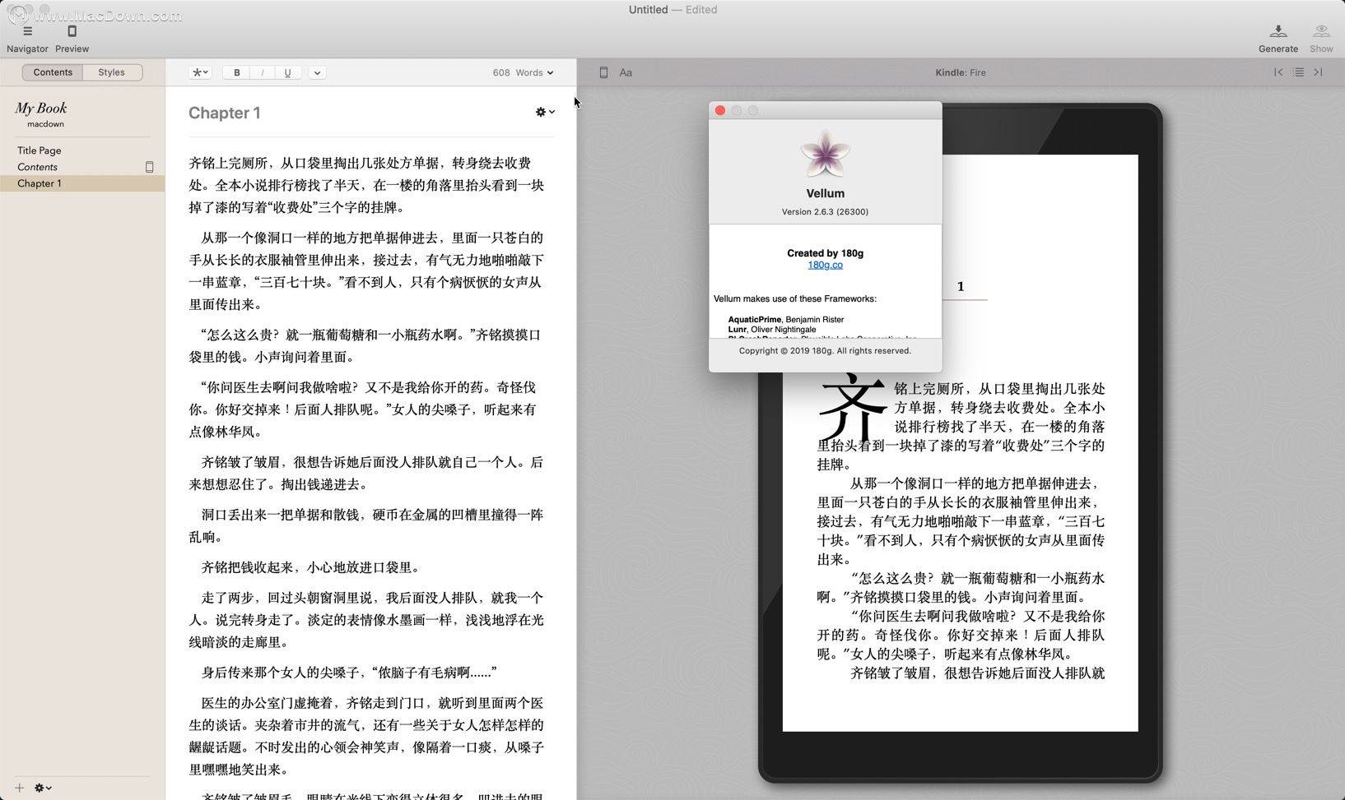This screenshot has width=1345, height=800.
Task: Click the add chapter plus button
Action: pyautogui.click(x=19, y=788)
